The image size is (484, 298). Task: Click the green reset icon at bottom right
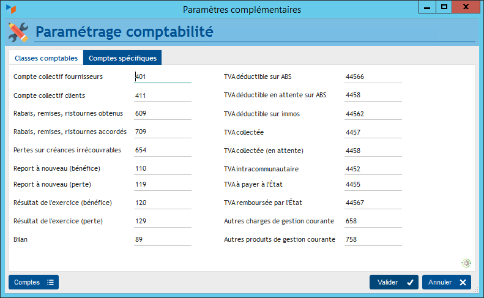[x=466, y=263]
